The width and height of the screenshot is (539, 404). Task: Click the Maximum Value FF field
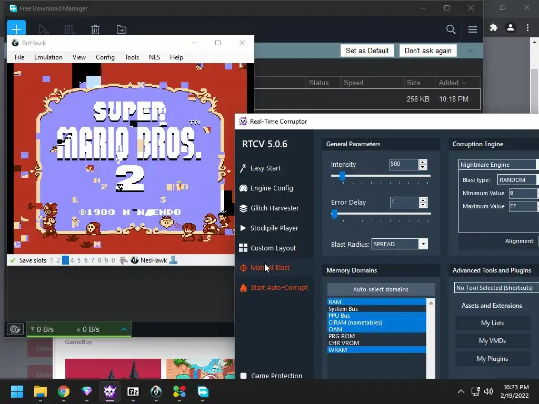pos(523,206)
